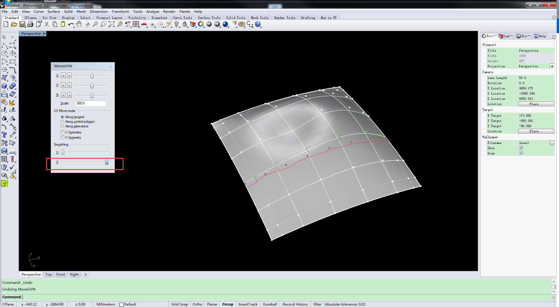559x307 pixels.
Task: Uncheck the Wallpaper Gray checkbox
Action: [521, 153]
